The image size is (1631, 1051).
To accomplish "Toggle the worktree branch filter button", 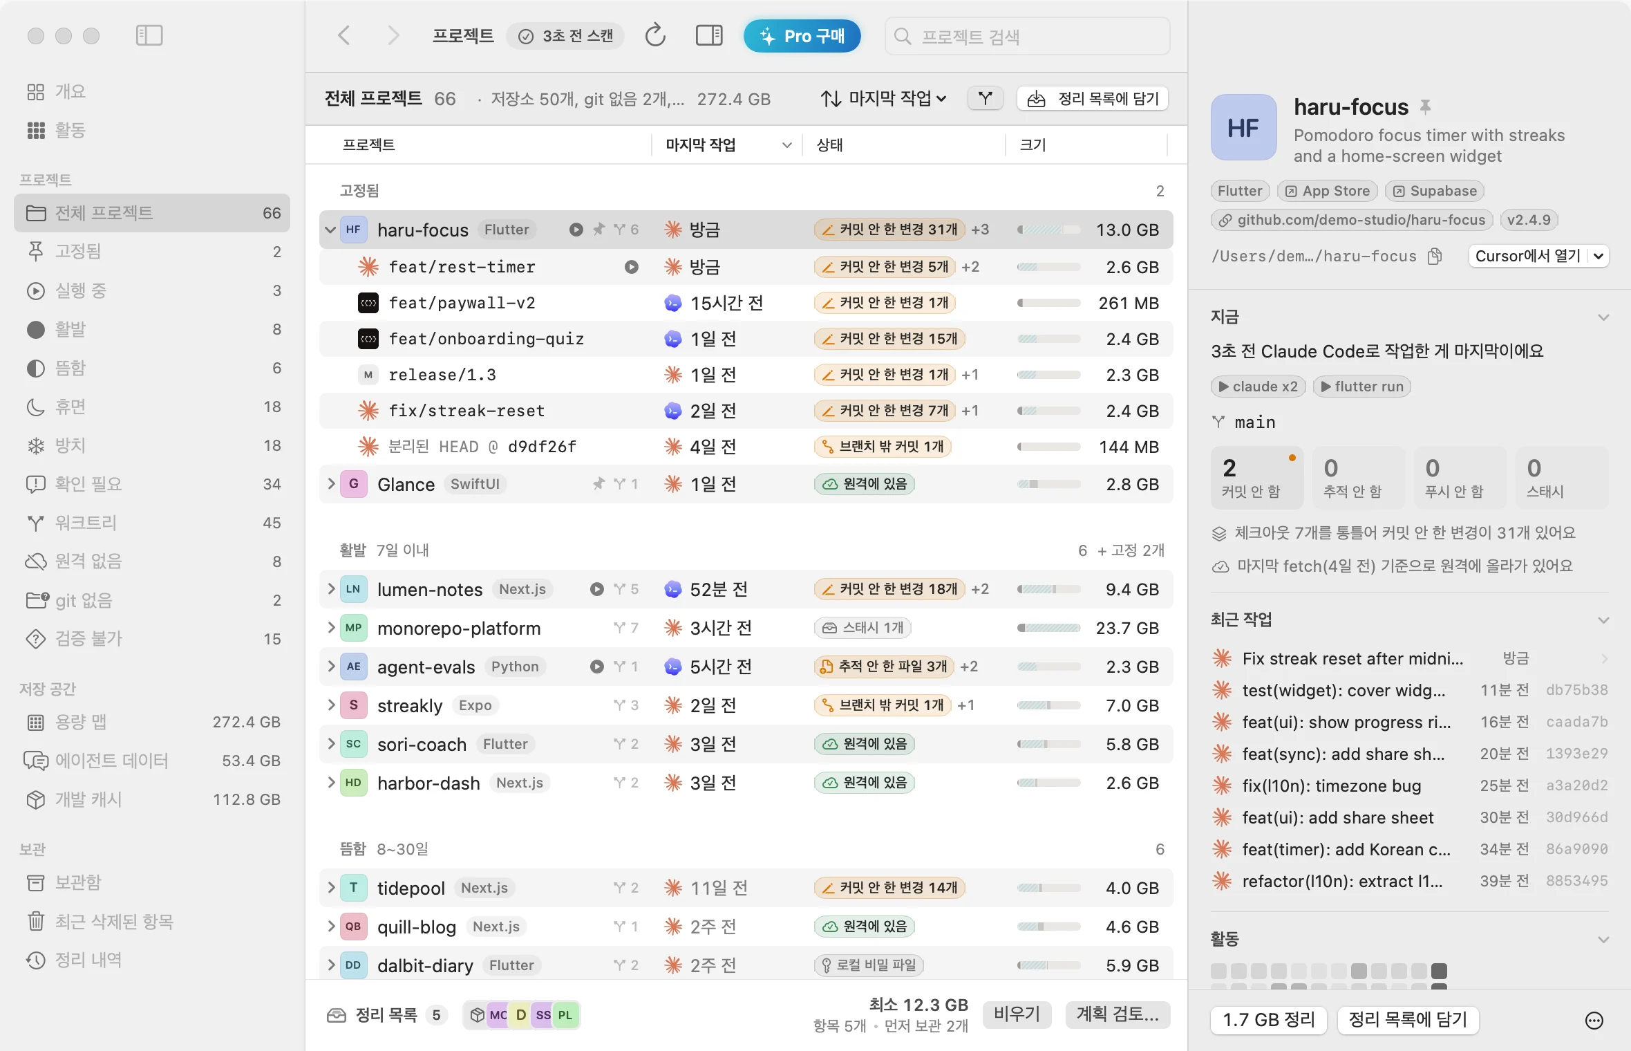I will tap(985, 99).
